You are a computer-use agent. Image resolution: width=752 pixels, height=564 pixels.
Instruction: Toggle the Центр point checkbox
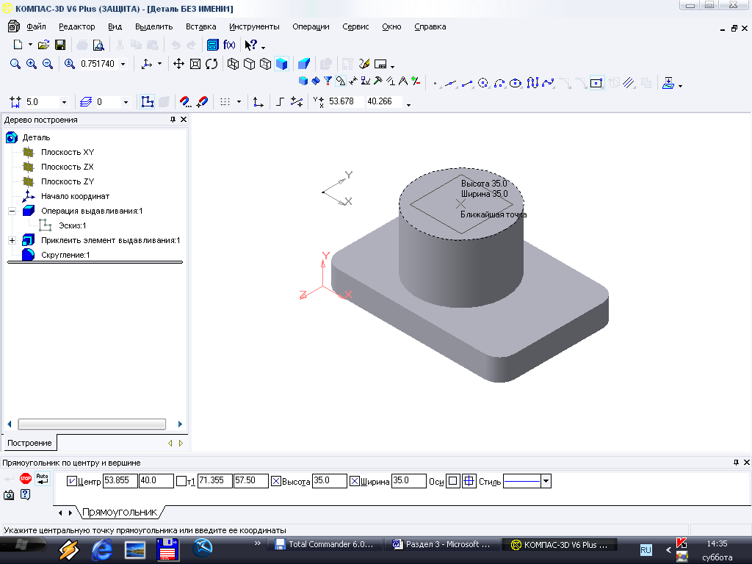pos(72,481)
